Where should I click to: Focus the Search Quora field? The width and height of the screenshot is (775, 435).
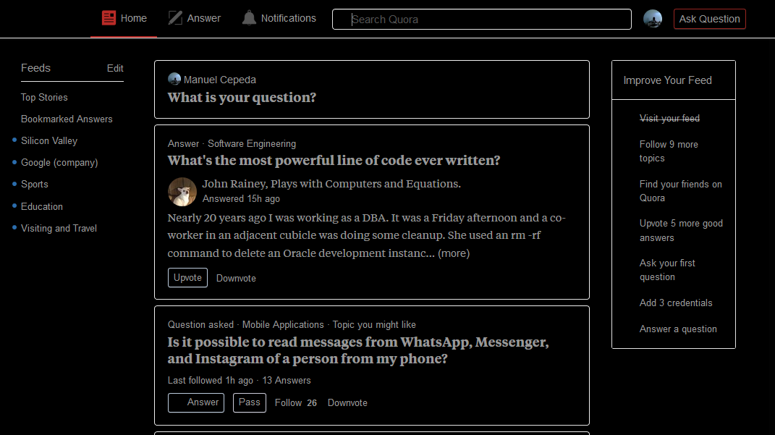[481, 20]
